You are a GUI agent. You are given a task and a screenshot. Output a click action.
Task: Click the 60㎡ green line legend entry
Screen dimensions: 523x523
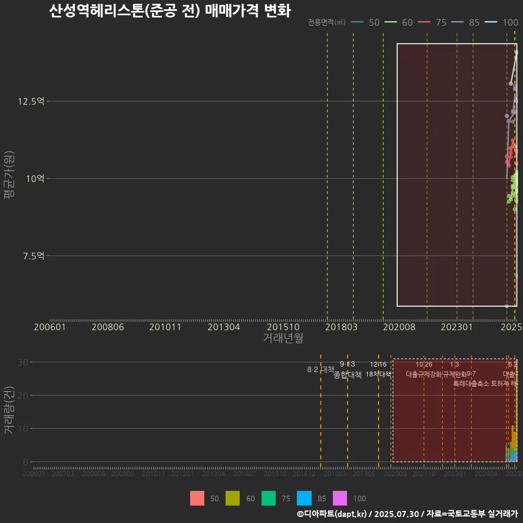(399, 22)
